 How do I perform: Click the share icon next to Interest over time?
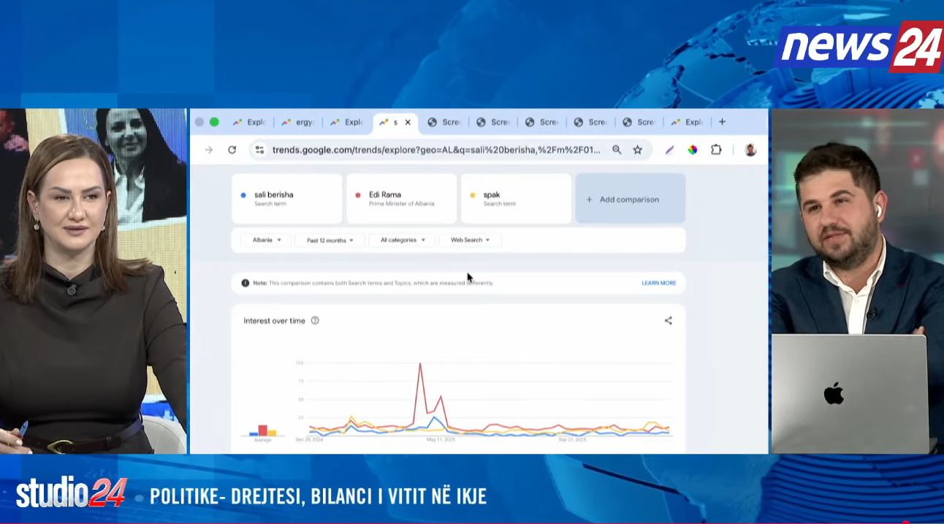667,320
